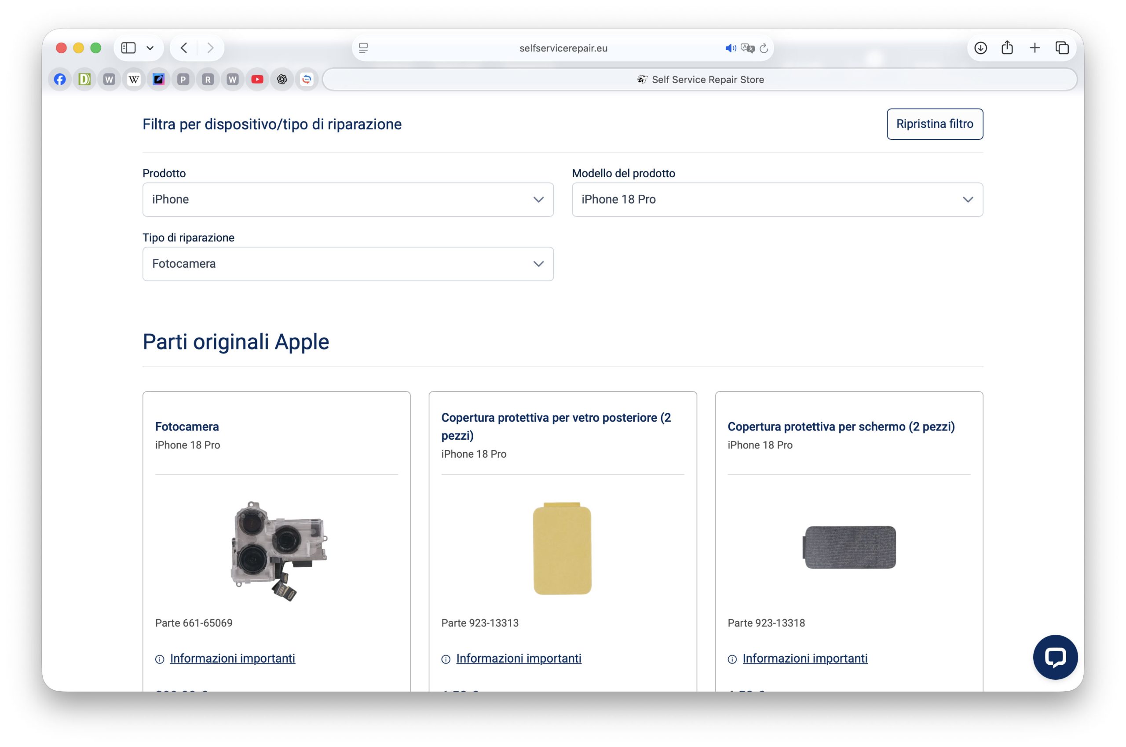Click the Copertura protettiva per schermo title
Viewport: 1126px width, 747px height.
[x=841, y=426]
